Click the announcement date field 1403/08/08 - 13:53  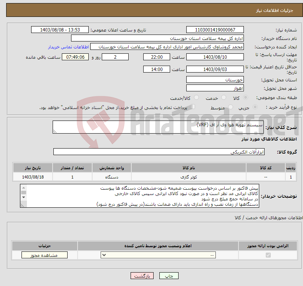(x=60, y=30)
